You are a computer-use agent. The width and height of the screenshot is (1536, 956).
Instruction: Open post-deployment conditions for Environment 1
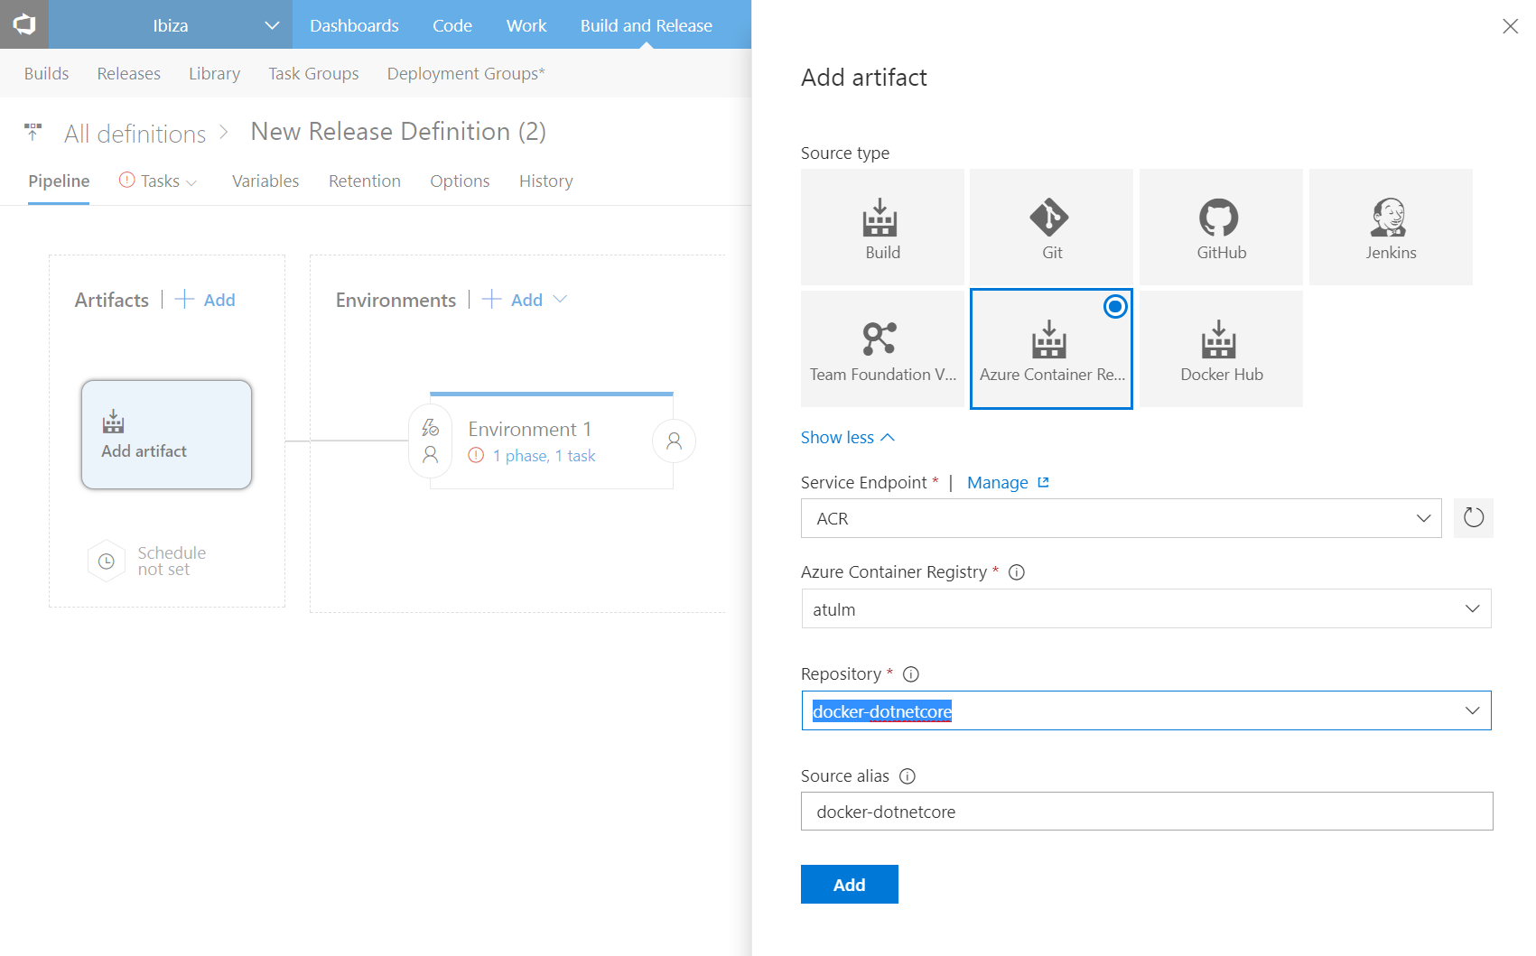pos(674,441)
